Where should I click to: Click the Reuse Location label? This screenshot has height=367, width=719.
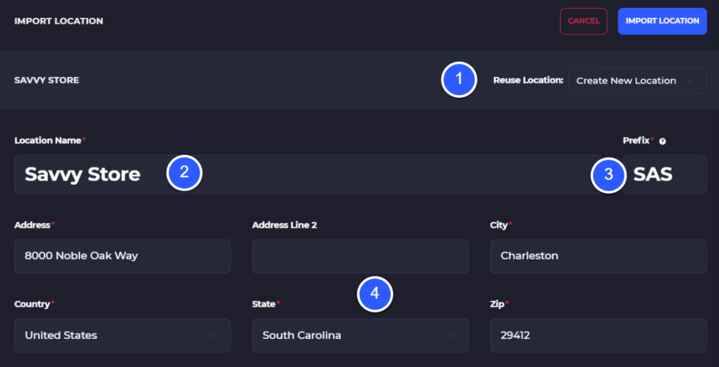point(528,80)
